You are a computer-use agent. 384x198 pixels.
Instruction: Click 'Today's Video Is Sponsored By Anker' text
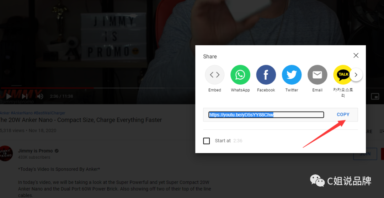(59, 169)
